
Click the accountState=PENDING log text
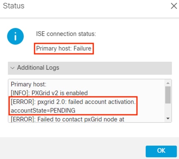[x=43, y=111]
